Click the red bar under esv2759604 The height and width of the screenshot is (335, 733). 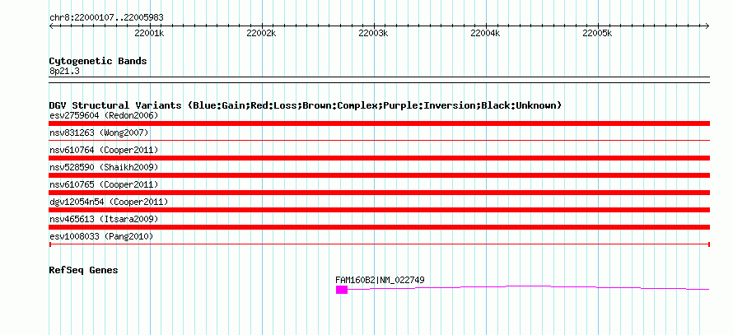click(379, 123)
